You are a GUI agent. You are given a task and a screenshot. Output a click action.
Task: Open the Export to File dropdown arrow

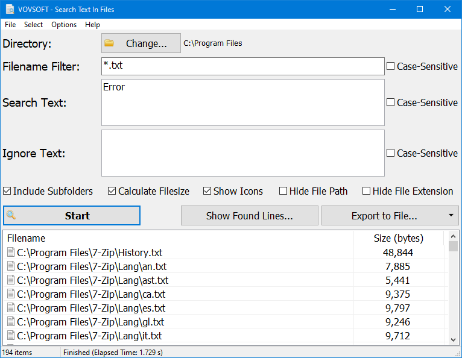[451, 216]
